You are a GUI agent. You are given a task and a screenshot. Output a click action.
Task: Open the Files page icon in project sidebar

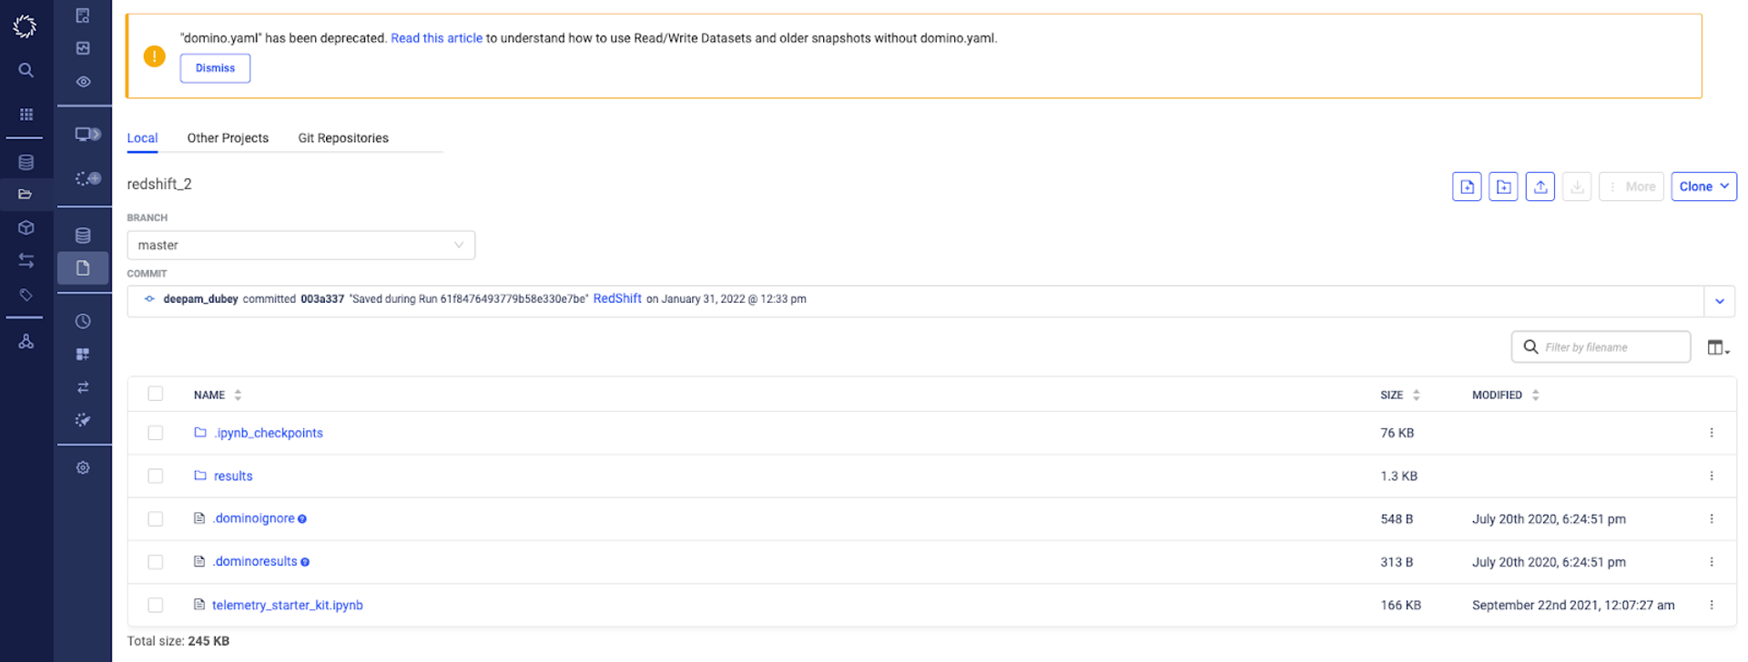pos(83,268)
